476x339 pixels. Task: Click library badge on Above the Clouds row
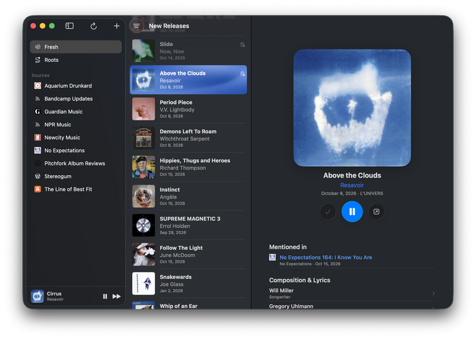pos(242,74)
